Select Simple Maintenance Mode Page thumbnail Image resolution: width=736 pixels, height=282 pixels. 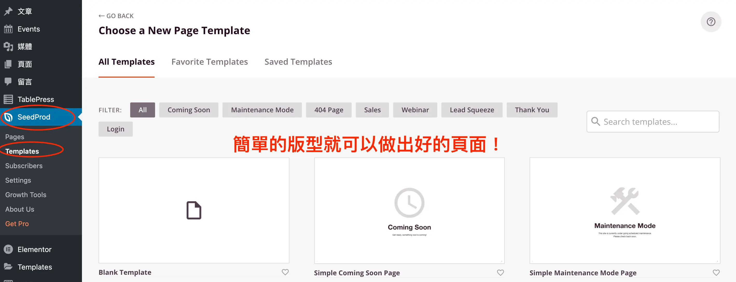[624, 210]
